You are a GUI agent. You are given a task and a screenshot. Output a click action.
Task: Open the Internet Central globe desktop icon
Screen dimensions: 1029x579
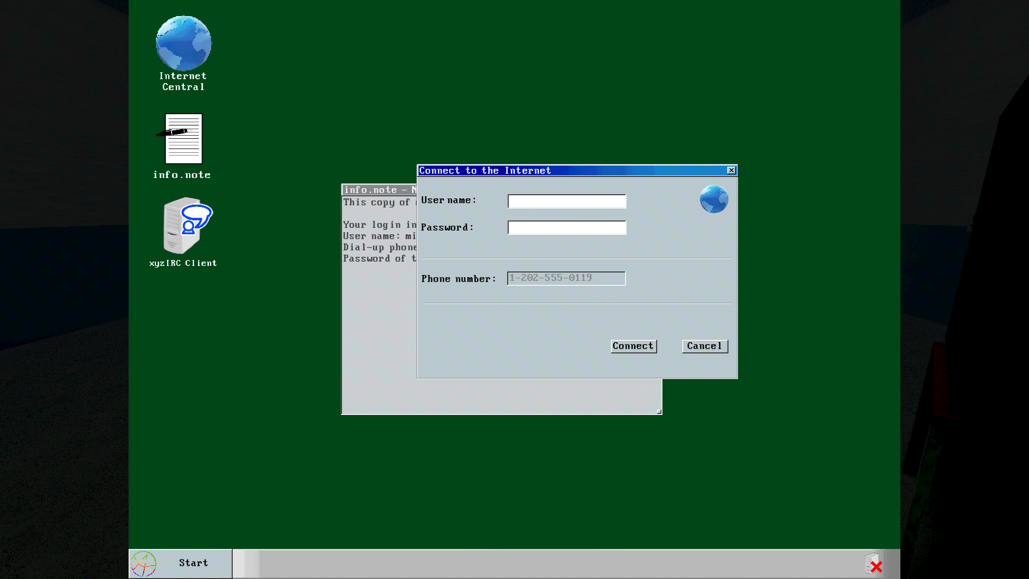[x=183, y=44]
